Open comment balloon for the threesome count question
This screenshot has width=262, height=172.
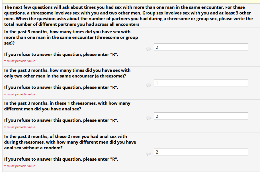coord(148,85)
